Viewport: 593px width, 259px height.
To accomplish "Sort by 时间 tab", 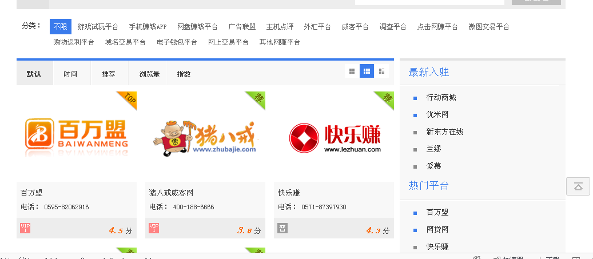I will [x=71, y=74].
